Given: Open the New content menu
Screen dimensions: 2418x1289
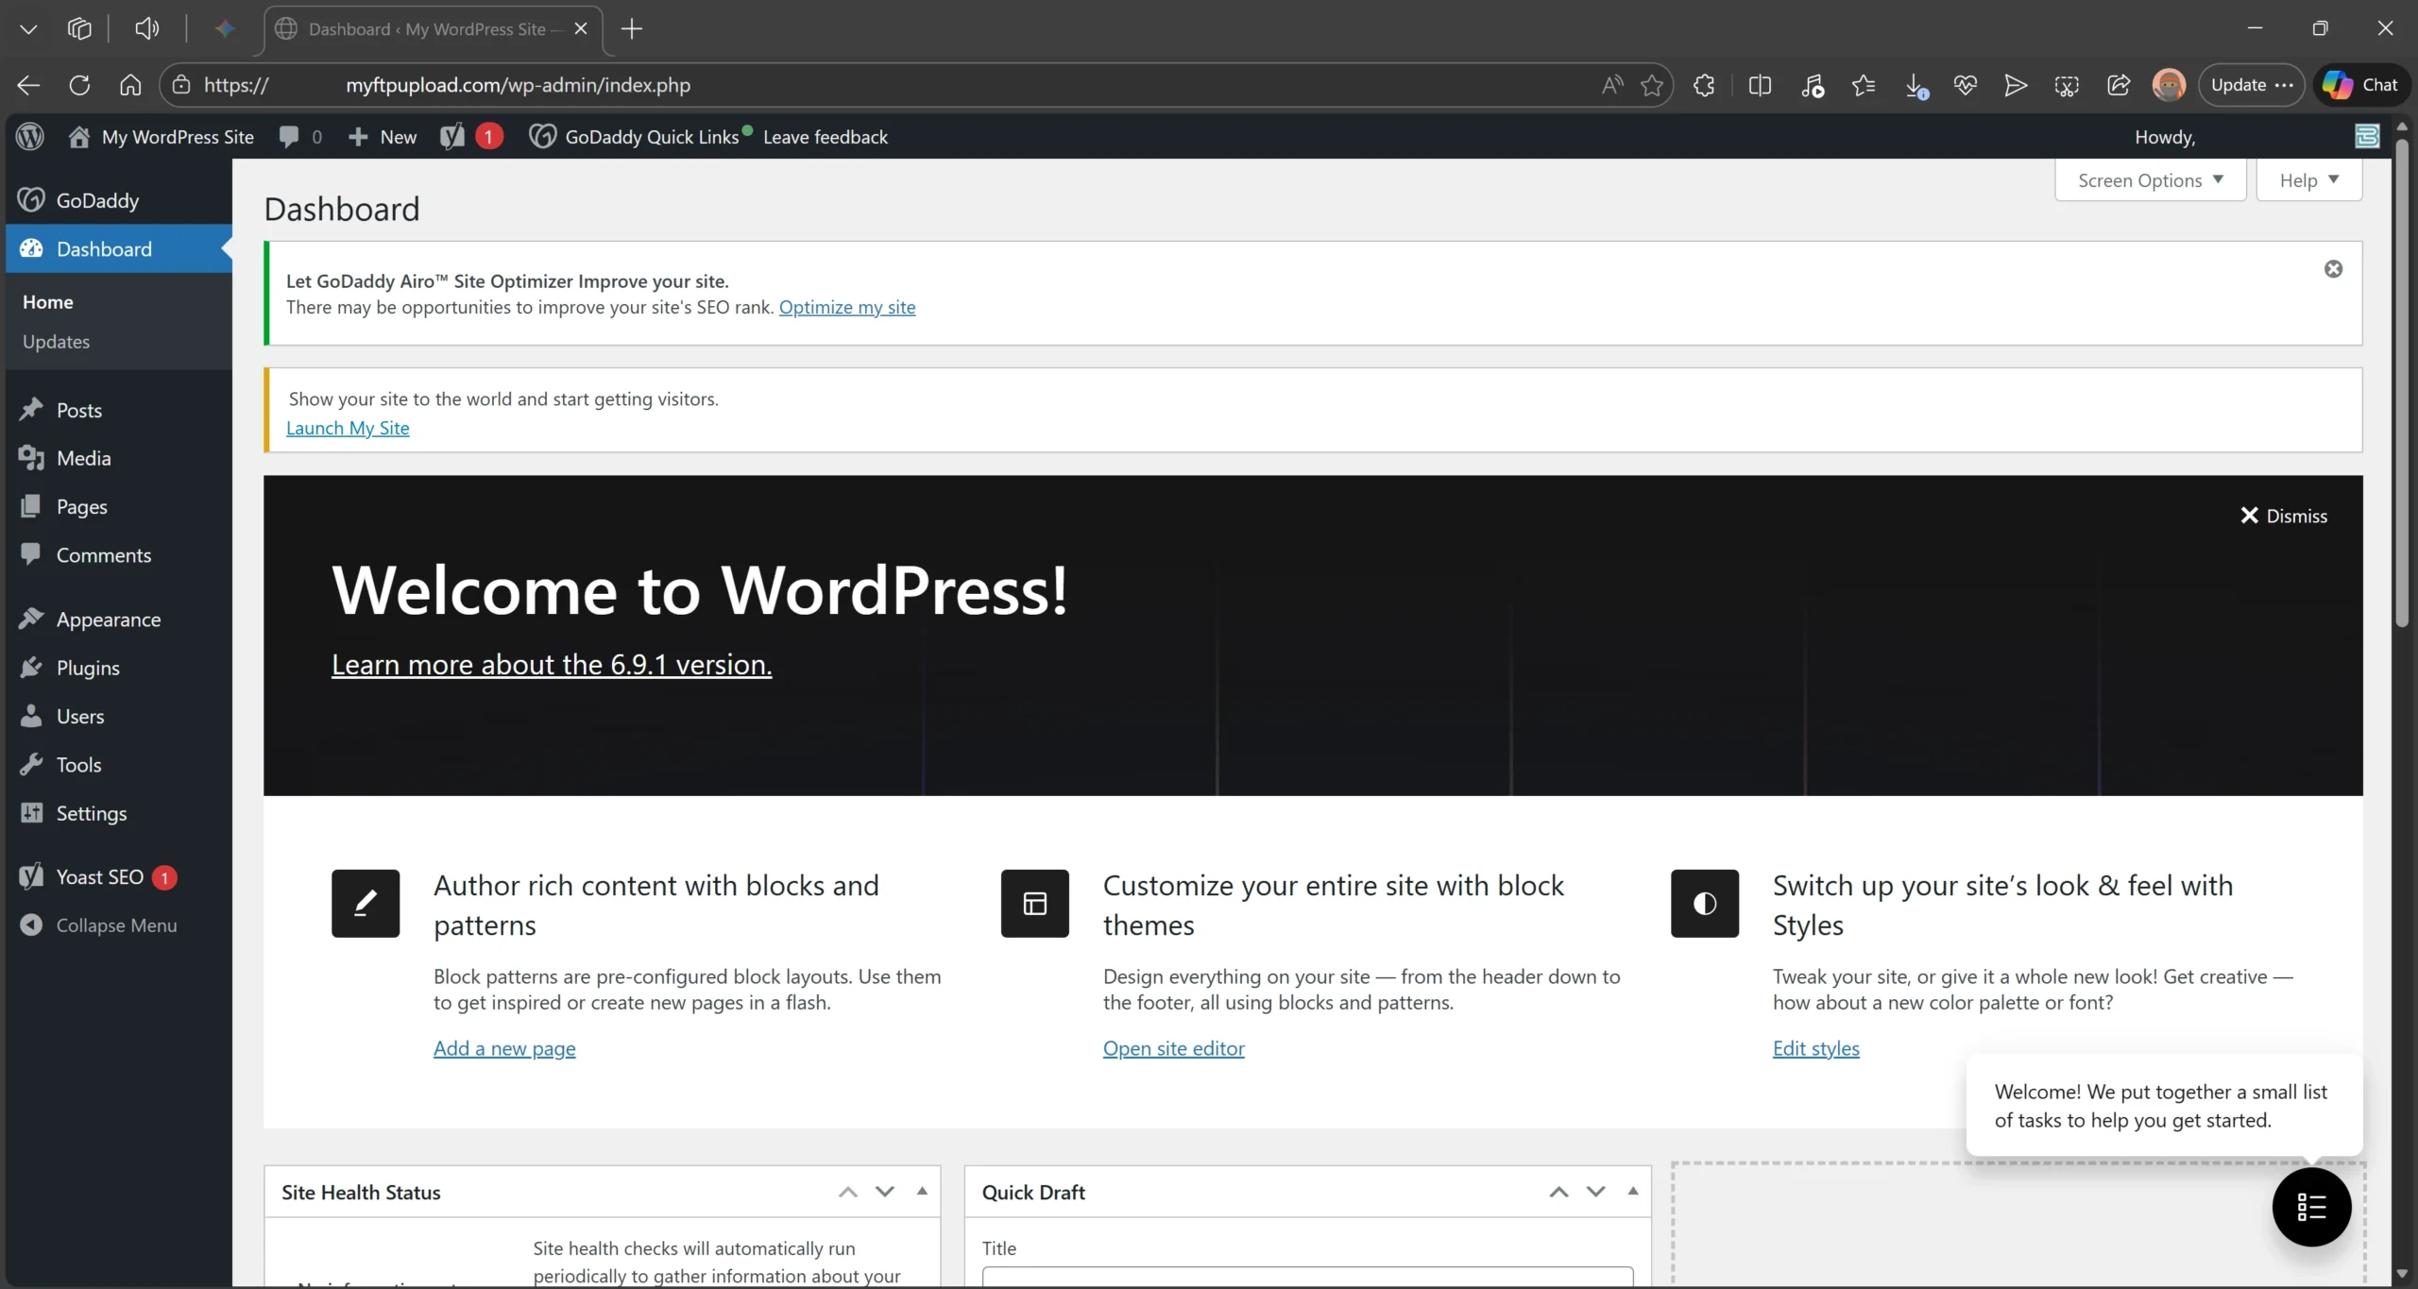Looking at the screenshot, I should point(383,137).
